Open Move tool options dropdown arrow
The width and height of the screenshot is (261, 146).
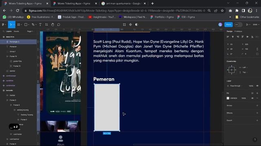point(14,25)
